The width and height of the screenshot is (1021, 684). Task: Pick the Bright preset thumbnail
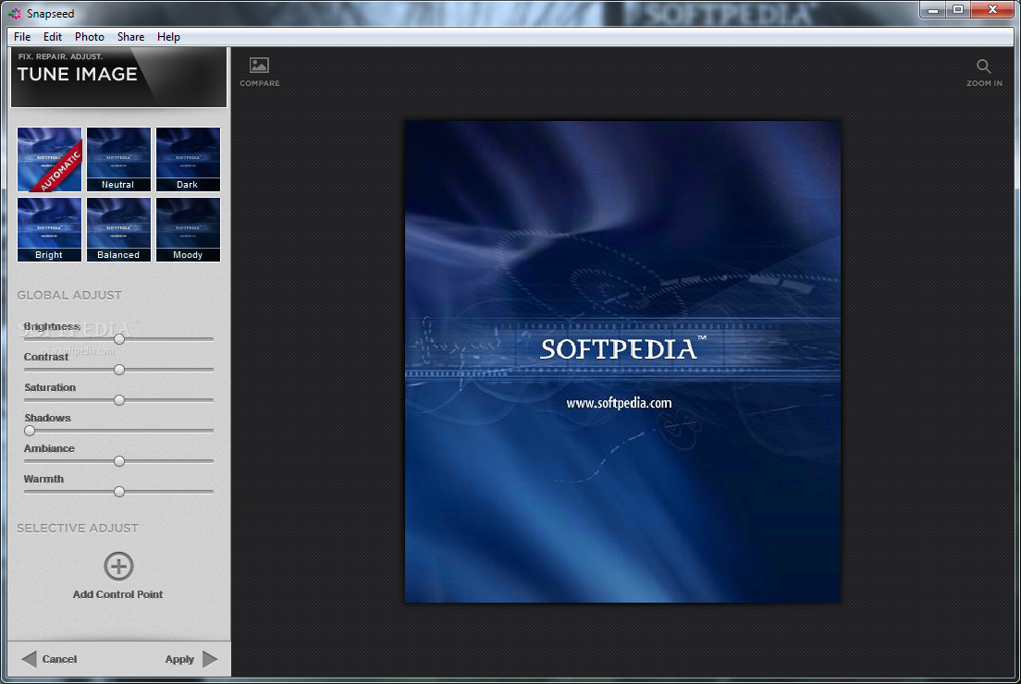point(50,230)
